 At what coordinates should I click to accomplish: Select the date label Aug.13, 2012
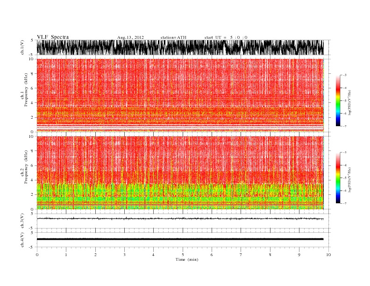tap(130, 37)
